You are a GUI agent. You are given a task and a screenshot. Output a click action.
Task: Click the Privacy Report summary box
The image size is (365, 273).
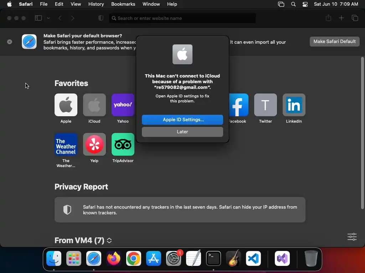180,210
